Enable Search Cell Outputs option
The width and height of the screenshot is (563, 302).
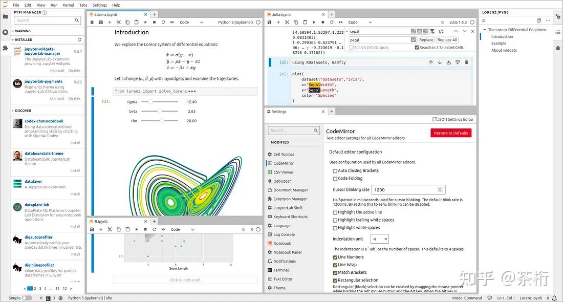pos(352,47)
